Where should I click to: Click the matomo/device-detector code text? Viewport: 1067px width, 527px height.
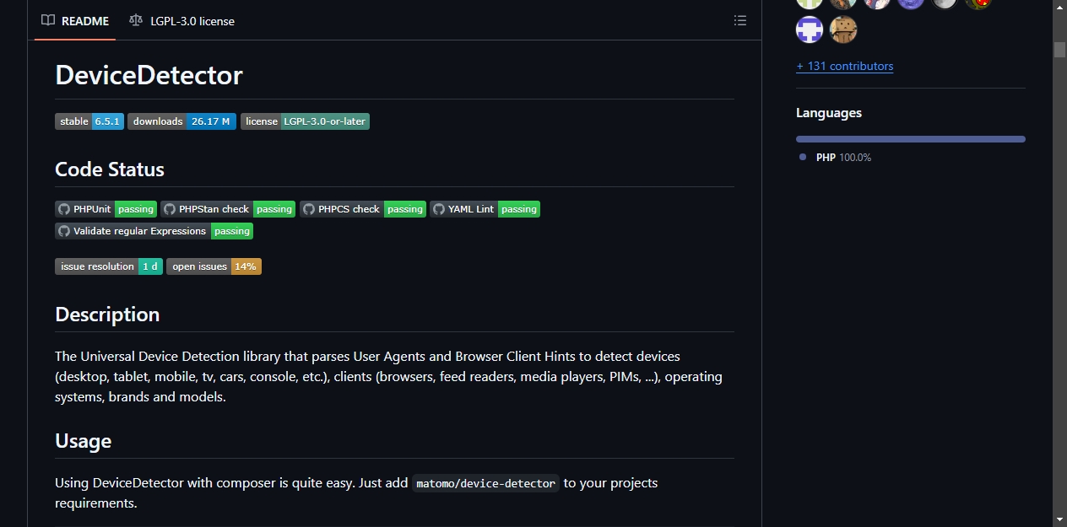coord(485,483)
